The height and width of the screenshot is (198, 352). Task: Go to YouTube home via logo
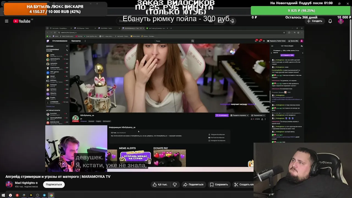click(22, 21)
